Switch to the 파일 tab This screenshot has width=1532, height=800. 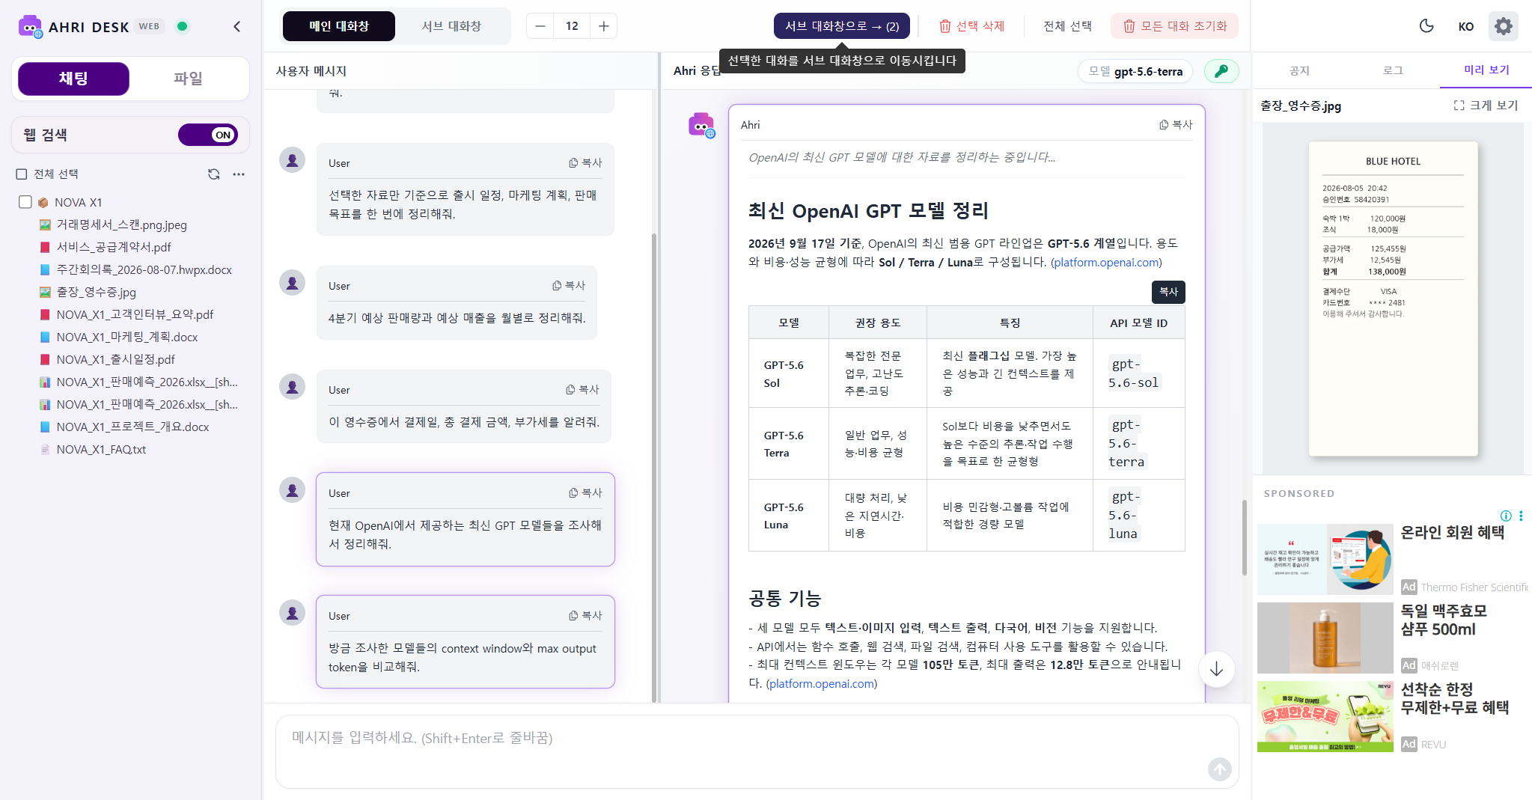[x=189, y=79]
